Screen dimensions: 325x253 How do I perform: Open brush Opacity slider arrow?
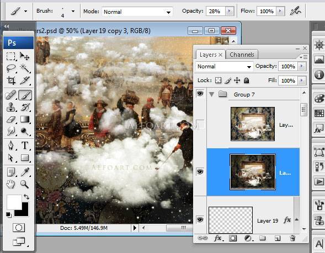[229, 11]
